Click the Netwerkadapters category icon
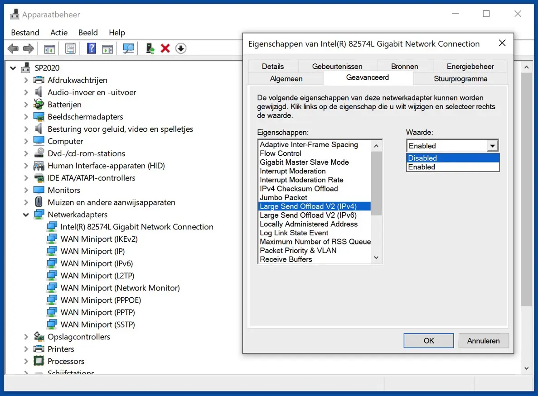 coord(39,215)
